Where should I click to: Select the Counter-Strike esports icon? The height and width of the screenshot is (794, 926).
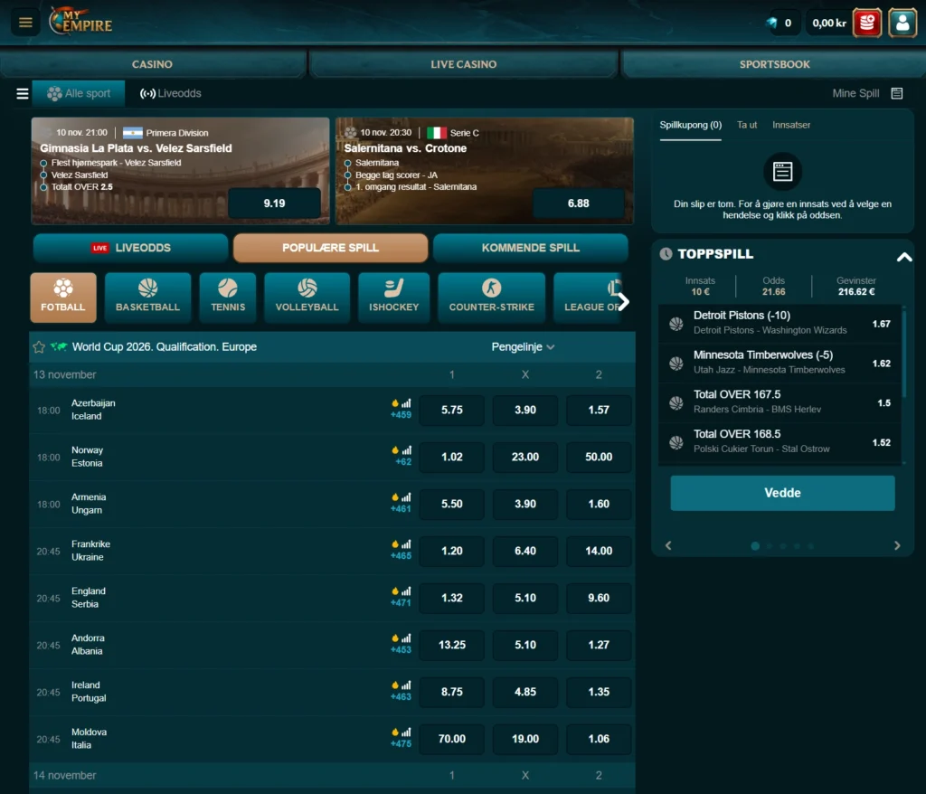[x=491, y=297]
